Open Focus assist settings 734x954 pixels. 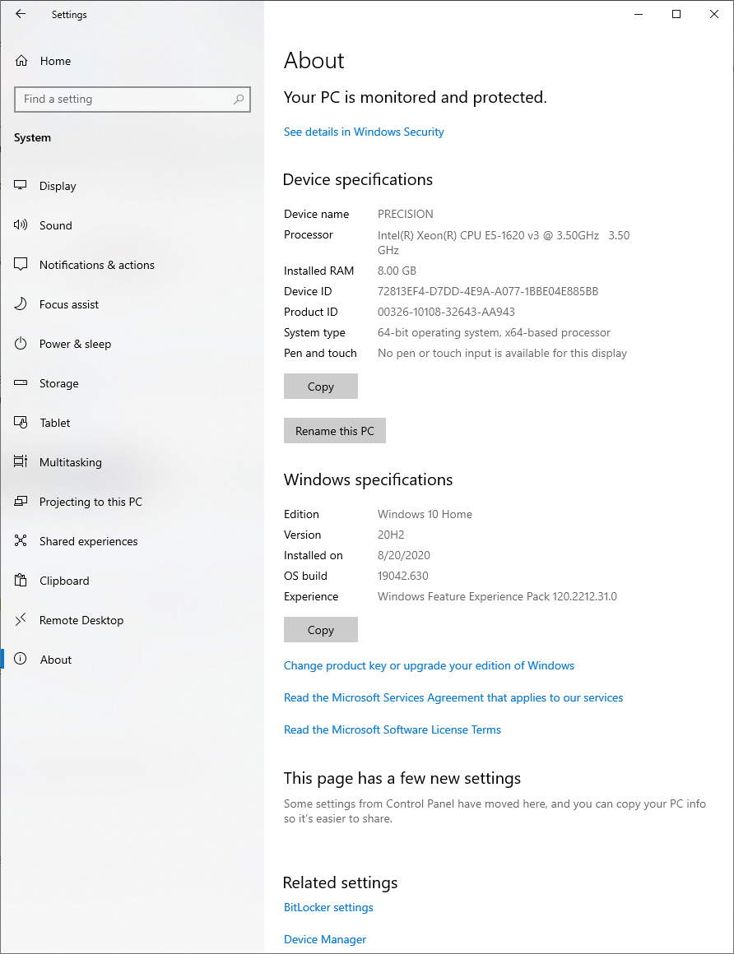[20, 304]
